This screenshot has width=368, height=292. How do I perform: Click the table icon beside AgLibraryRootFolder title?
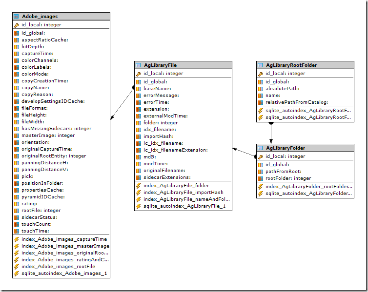click(260, 65)
